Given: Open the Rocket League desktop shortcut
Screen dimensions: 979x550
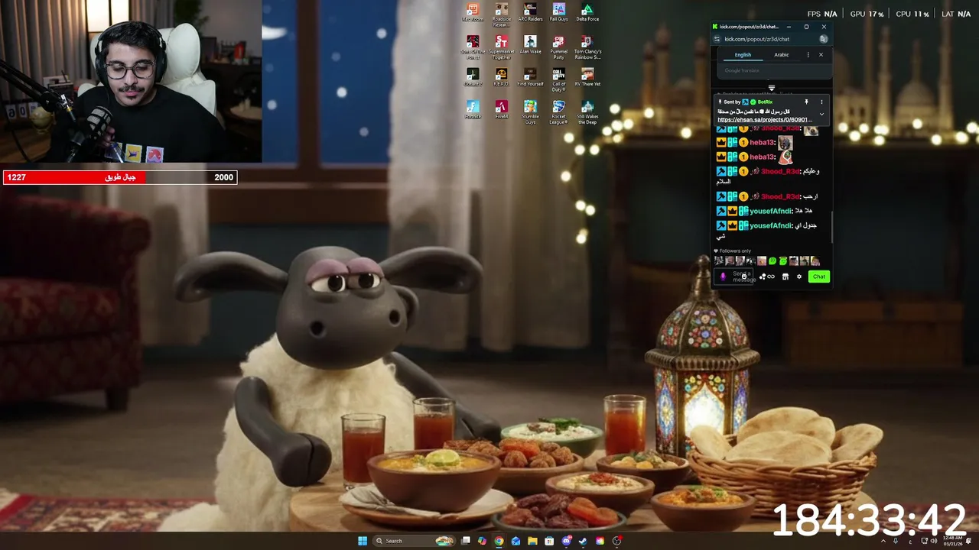Looking at the screenshot, I should click(x=559, y=112).
